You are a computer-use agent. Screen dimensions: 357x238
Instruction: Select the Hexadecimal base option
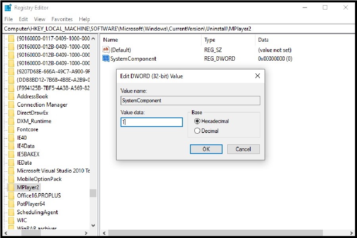(198, 121)
